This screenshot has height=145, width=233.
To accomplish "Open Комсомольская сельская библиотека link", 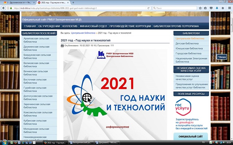I will (38, 114).
